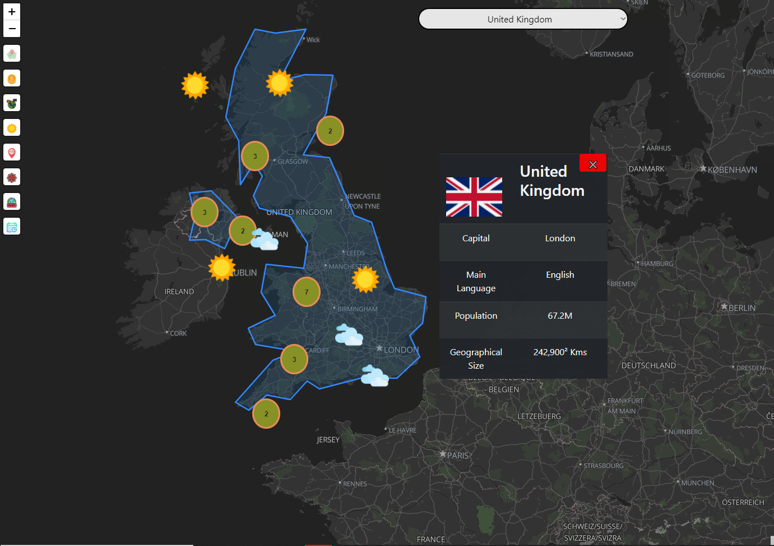
Task: Click the United Kingdom flag image
Action: click(x=474, y=197)
